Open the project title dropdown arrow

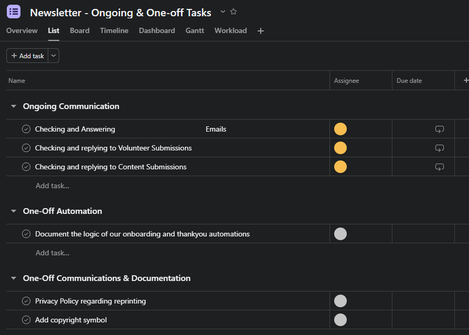click(x=222, y=12)
